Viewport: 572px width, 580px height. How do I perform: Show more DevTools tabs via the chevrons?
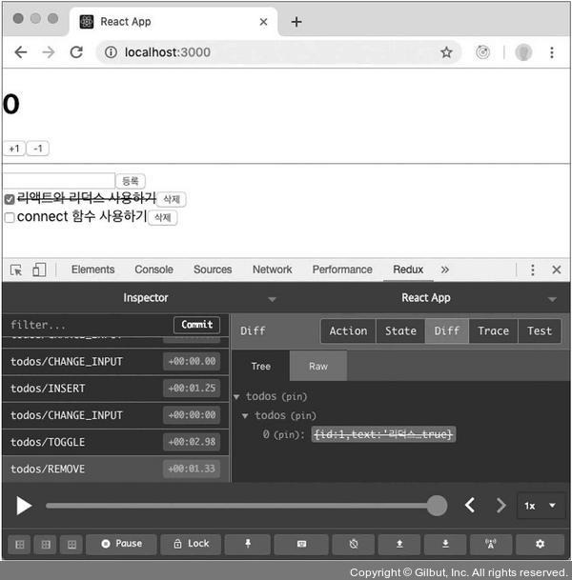(x=444, y=270)
